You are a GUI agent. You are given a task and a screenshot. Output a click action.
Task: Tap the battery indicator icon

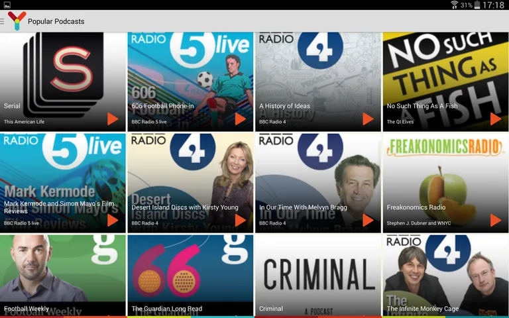[477, 5]
